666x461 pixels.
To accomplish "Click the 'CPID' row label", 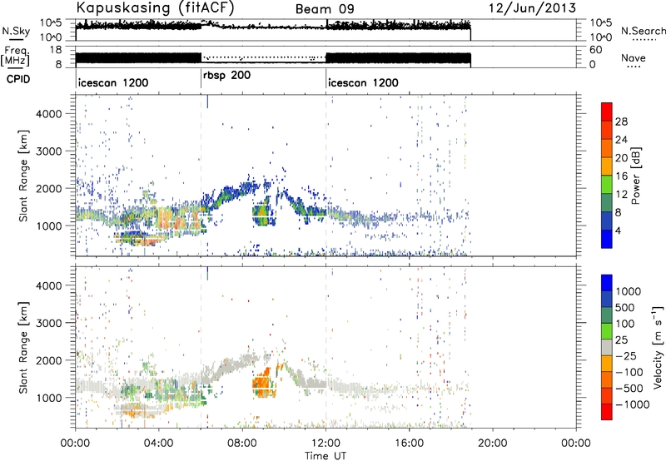I will pos(18,79).
